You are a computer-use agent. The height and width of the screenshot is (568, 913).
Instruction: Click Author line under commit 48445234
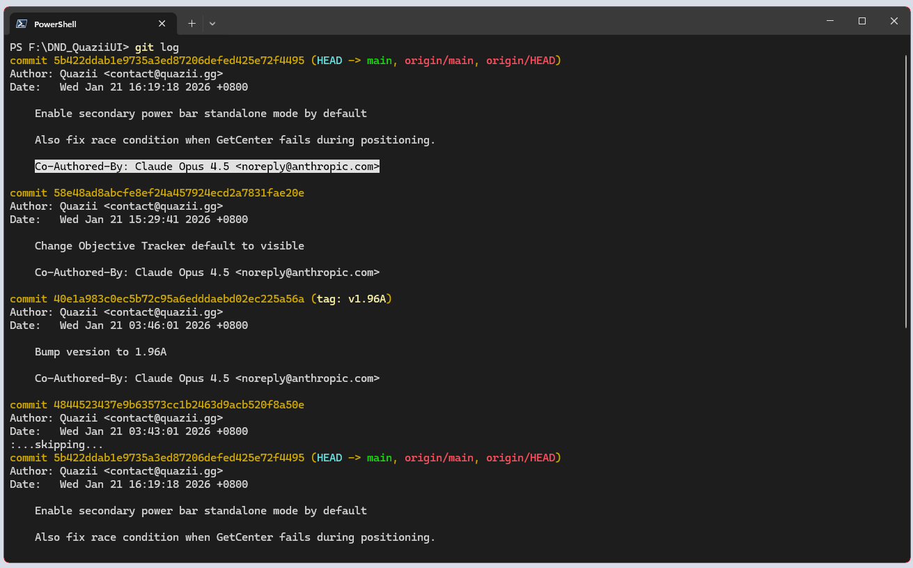pos(116,418)
